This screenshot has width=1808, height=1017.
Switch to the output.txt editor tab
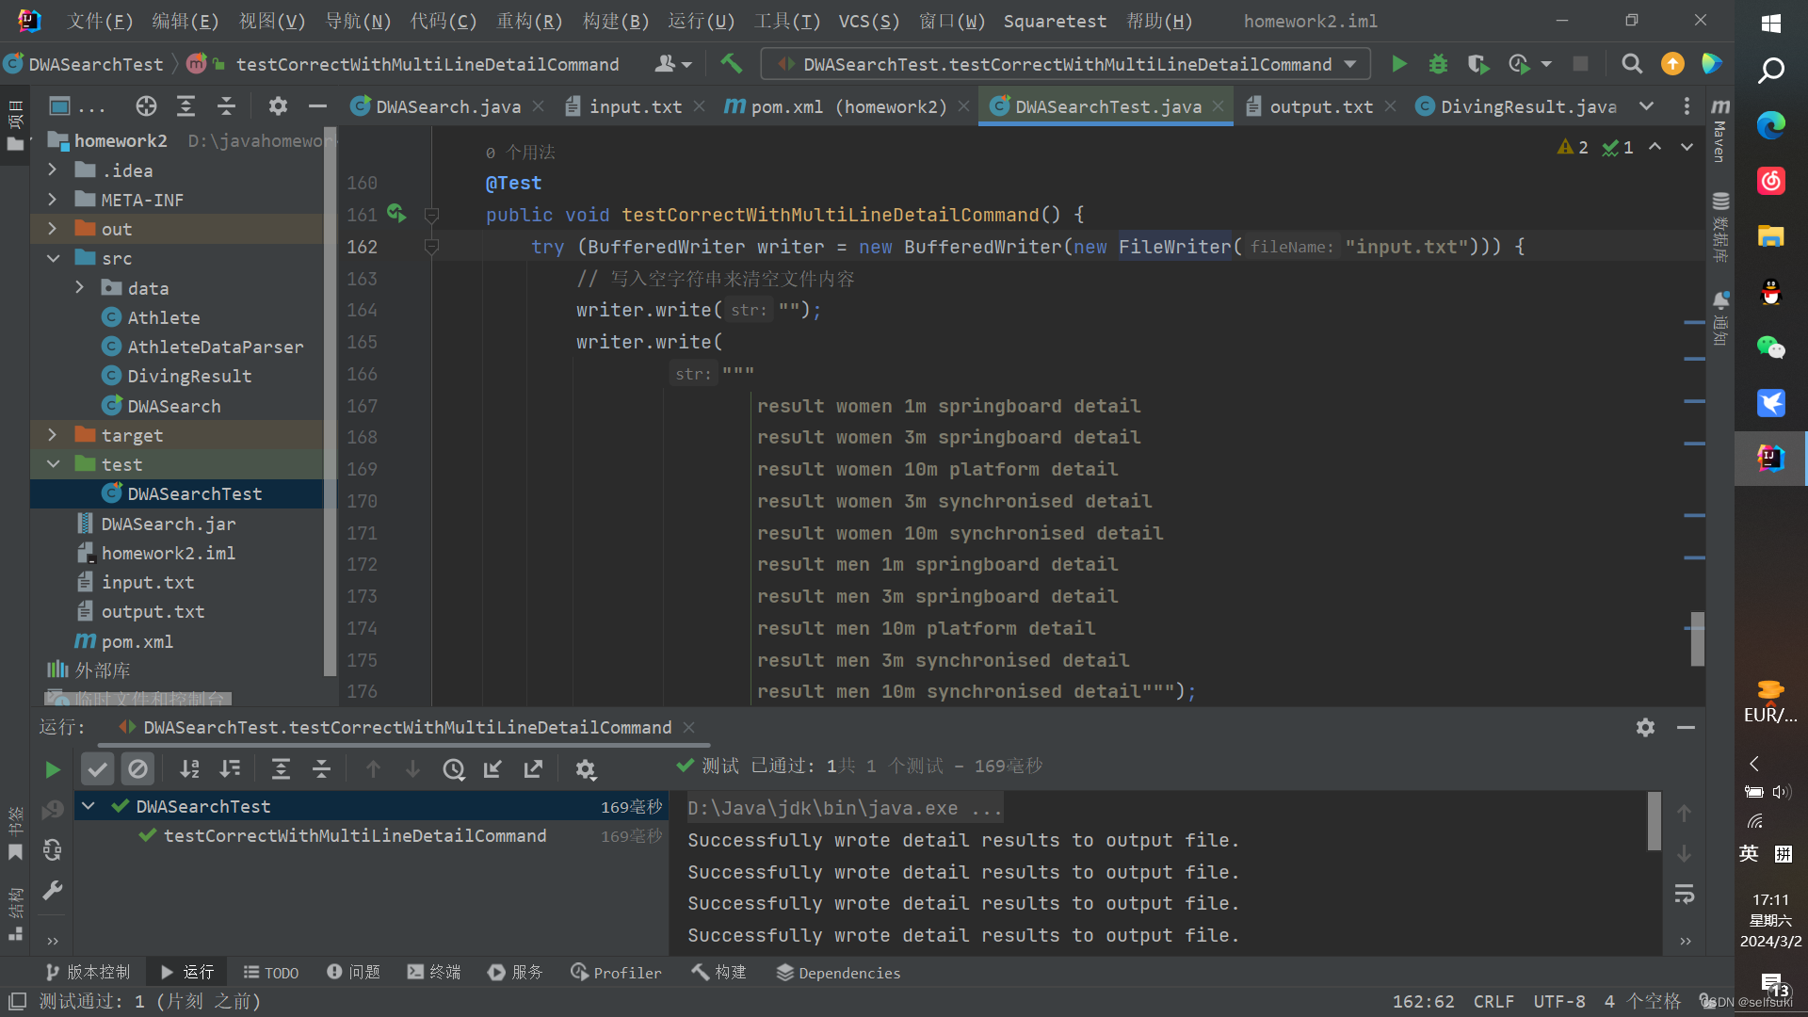pyautogui.click(x=1320, y=106)
